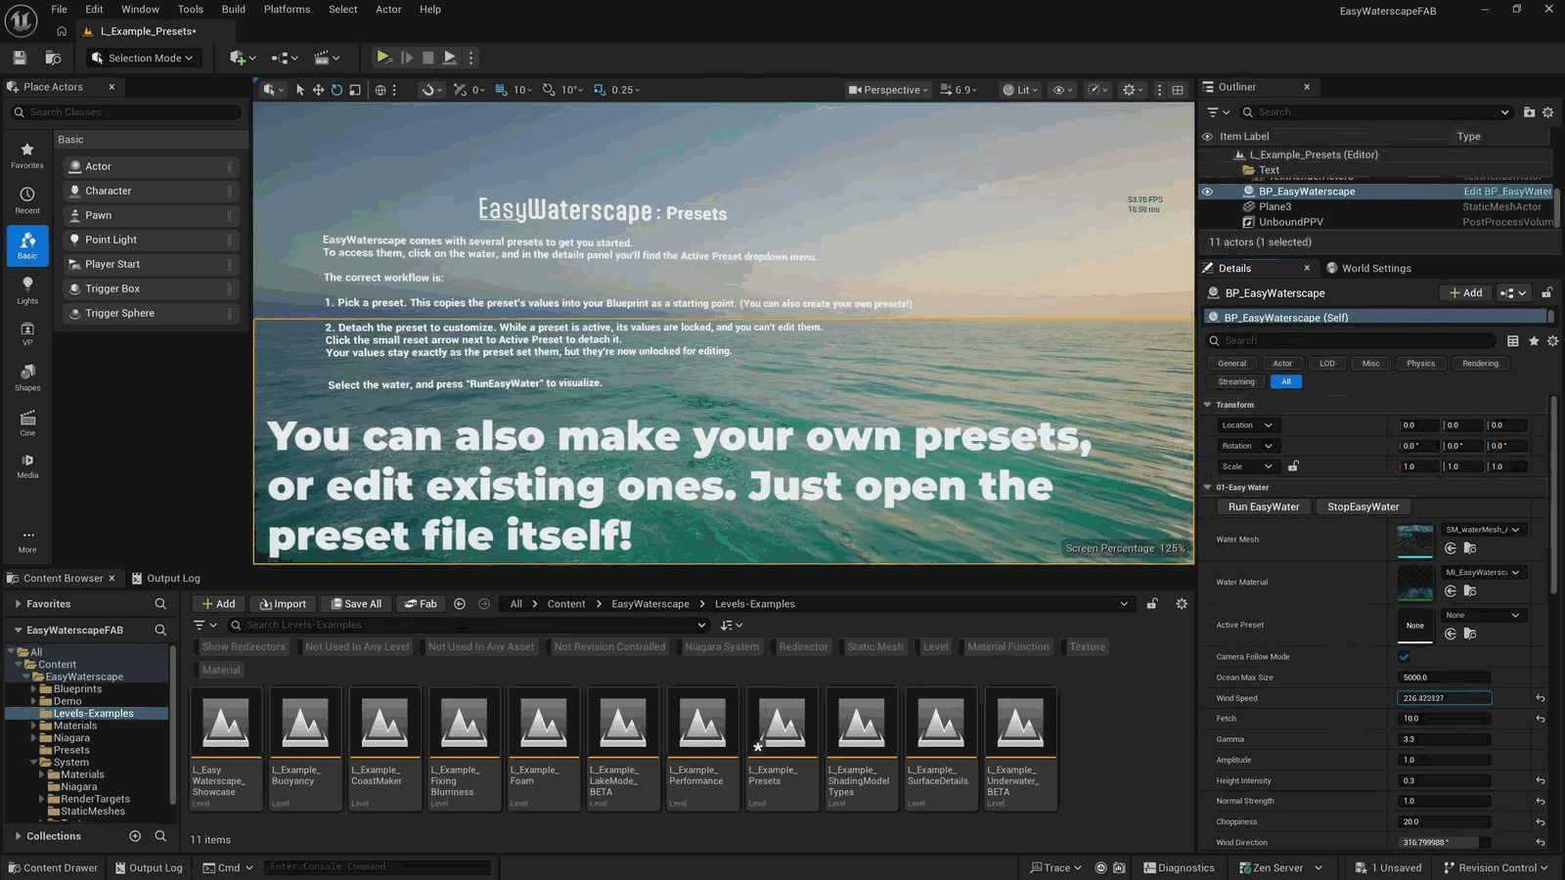Toggle visibility of BP_EasyWaterscape in Outliner
The width and height of the screenshot is (1565, 880).
1207,192
